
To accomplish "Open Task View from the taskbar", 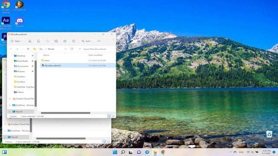I will pyautogui.click(x=131, y=152).
